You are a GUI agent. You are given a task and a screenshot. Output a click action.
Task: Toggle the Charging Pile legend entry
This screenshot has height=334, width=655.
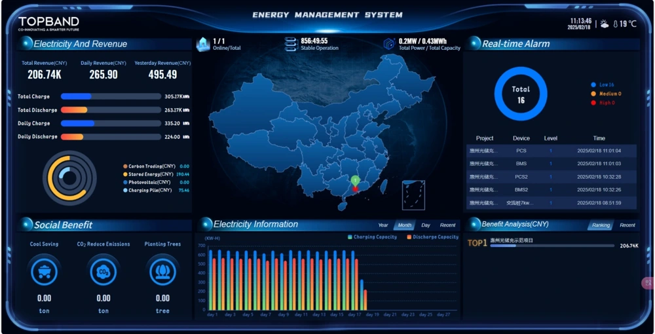point(156,191)
